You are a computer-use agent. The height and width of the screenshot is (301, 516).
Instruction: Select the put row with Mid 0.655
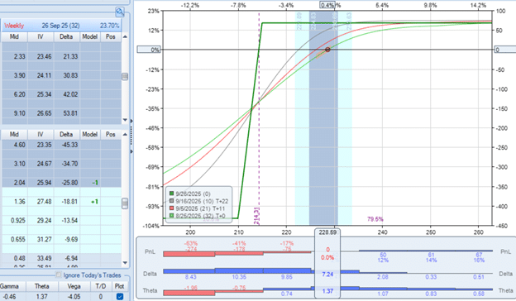[61, 239]
